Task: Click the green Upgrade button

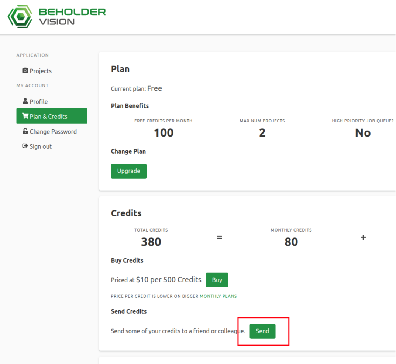Action: [x=128, y=171]
